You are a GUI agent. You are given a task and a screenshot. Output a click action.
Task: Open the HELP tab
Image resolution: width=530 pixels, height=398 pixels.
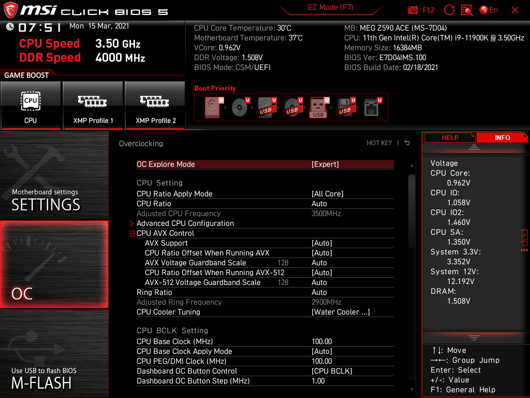[450, 138]
